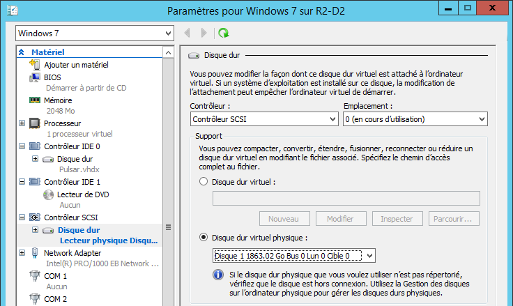Open the Windows 7 virtual machine selector
The width and height of the screenshot is (513, 306).
pos(94,33)
